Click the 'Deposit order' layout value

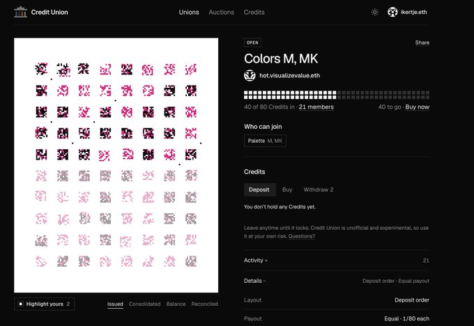412,300
